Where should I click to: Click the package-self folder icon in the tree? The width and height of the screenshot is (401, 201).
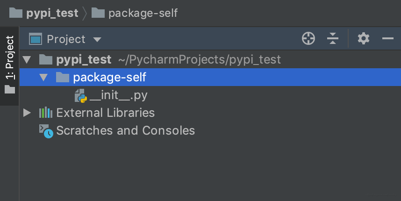pos(63,77)
